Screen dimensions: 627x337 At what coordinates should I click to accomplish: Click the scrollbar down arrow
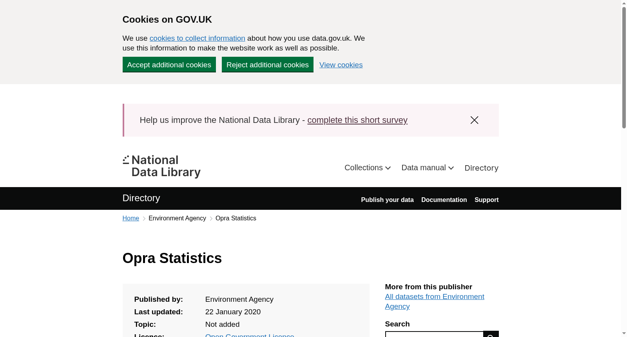[624, 333]
